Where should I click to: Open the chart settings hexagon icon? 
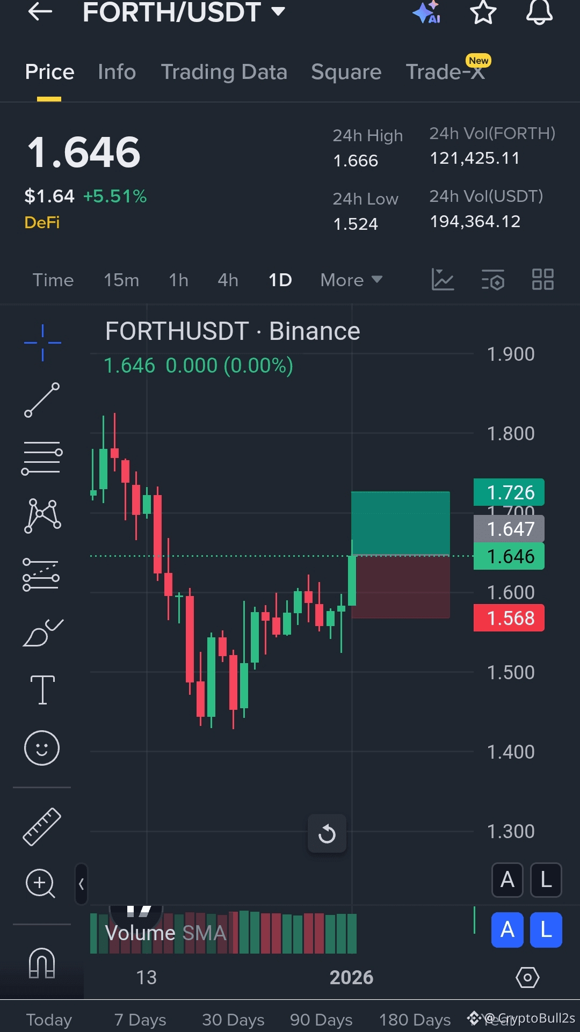(527, 978)
